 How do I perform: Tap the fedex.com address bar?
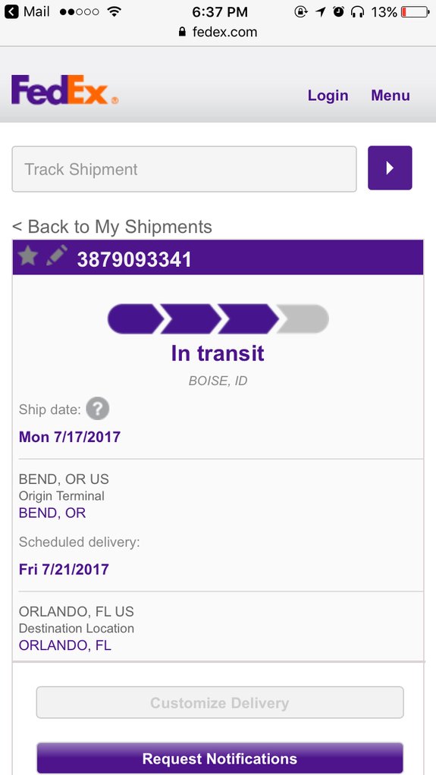218,32
